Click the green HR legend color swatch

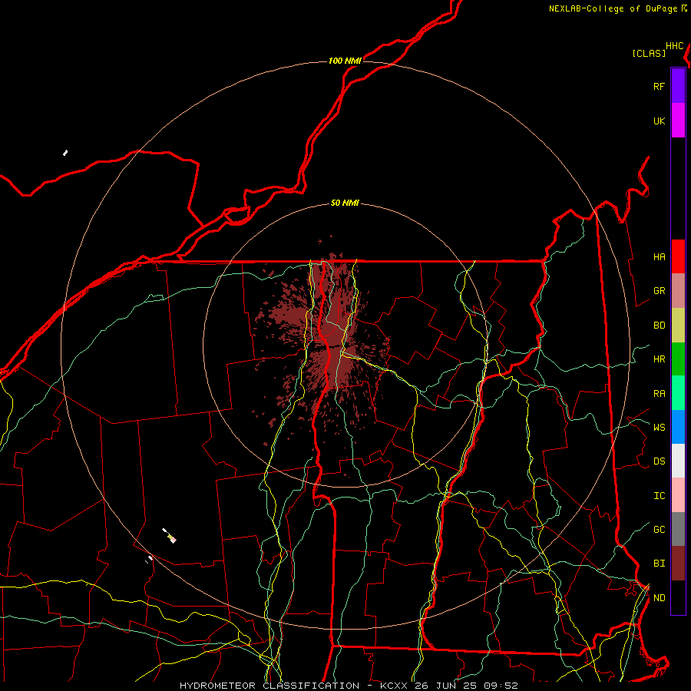[678, 359]
